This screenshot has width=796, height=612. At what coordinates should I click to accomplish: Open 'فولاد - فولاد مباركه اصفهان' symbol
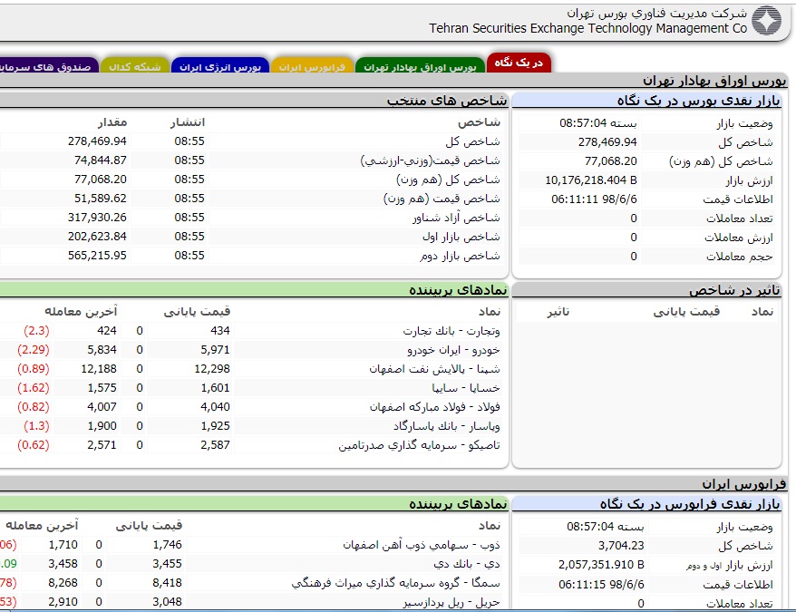click(x=434, y=407)
